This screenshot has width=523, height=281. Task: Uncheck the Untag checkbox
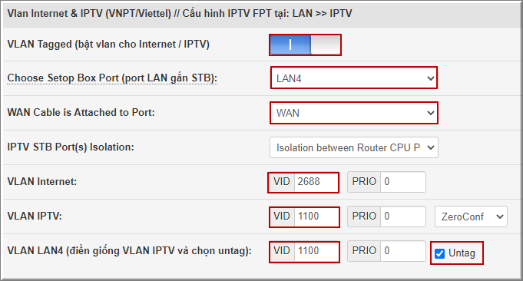pyautogui.click(x=439, y=253)
